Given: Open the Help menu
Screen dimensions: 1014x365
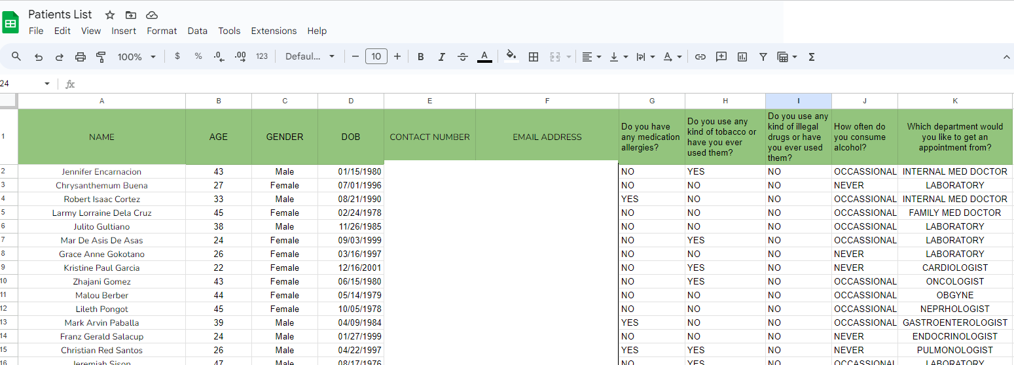Looking at the screenshot, I should 317,31.
